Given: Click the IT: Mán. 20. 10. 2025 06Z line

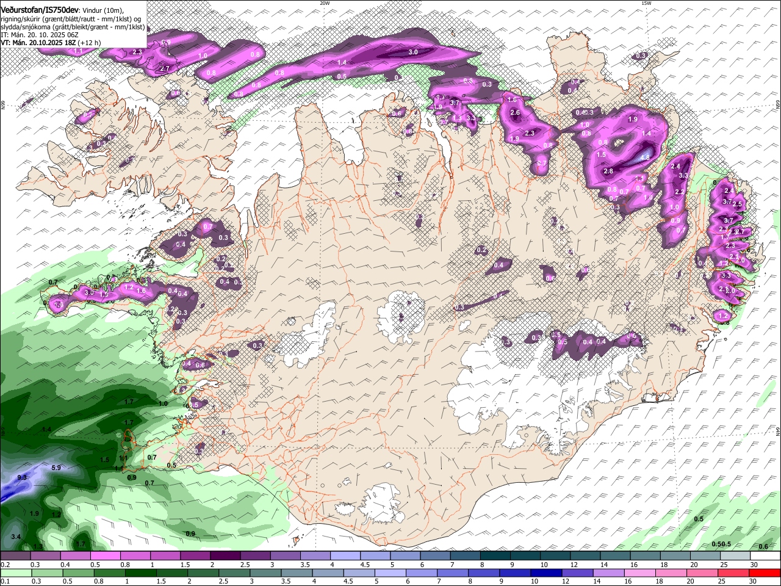Looking at the screenshot, I should 39,35.
